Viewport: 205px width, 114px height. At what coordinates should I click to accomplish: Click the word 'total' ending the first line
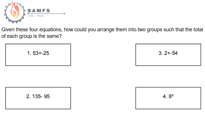[x=198, y=30]
